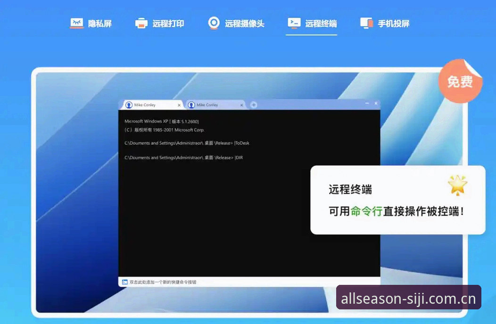Close the first Mike Conley tab
The width and height of the screenshot is (496, 324).
179,105
